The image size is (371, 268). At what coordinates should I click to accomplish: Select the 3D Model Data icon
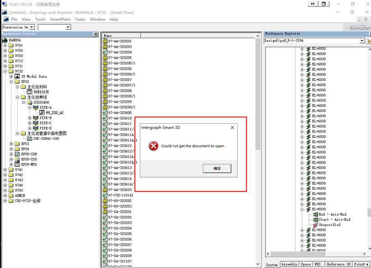click(x=17, y=76)
